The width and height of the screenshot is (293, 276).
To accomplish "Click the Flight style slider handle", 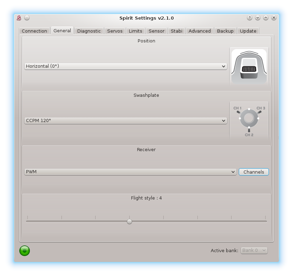I will [130, 221].
